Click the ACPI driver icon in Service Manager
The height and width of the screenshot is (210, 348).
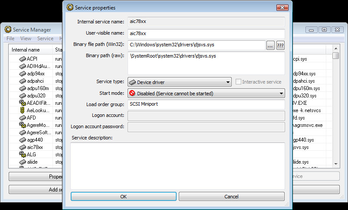[23, 59]
